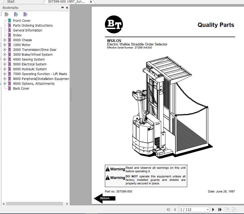This screenshot has width=244, height=214.
Task: Click the cascade windows icon near page controls
Action: click(x=227, y=209)
